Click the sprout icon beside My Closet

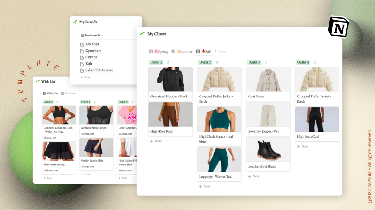[x=143, y=34]
